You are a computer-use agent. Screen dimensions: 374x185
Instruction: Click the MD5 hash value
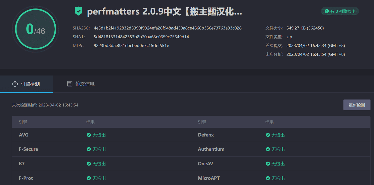coord(131,45)
